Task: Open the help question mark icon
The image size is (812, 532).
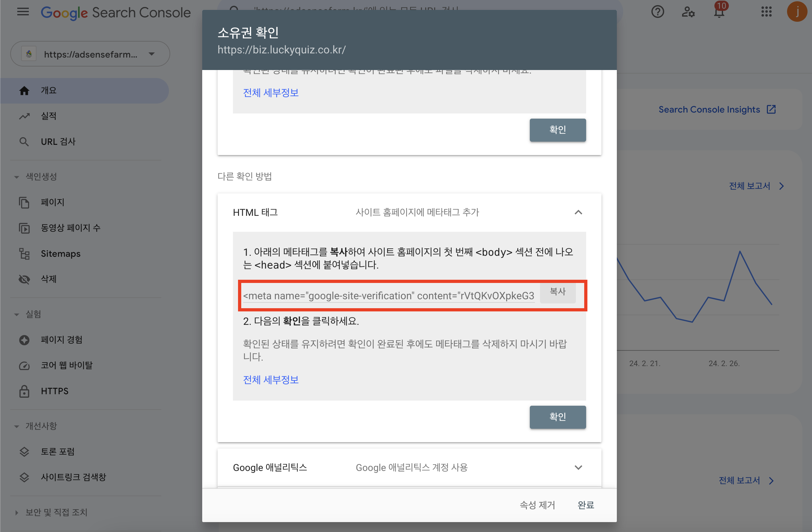Action: pos(657,12)
